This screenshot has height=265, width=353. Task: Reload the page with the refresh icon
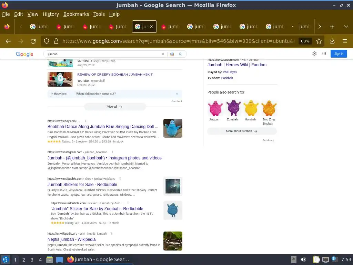[33, 41]
